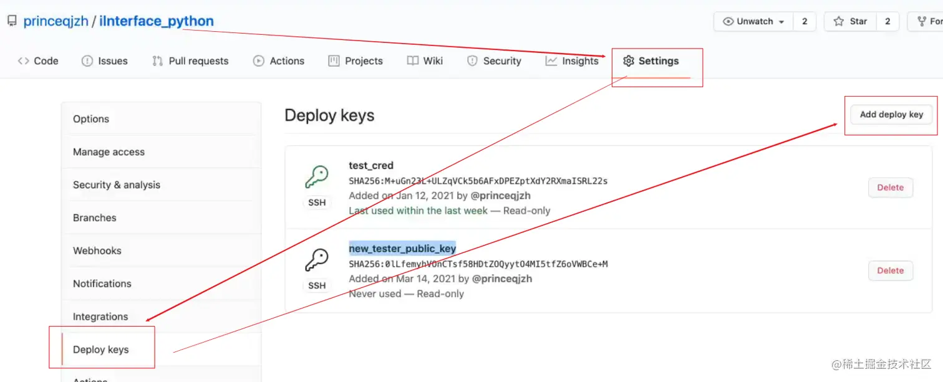Screen dimensions: 943x382
Task: Click the test_cred key title
Action: [371, 166]
